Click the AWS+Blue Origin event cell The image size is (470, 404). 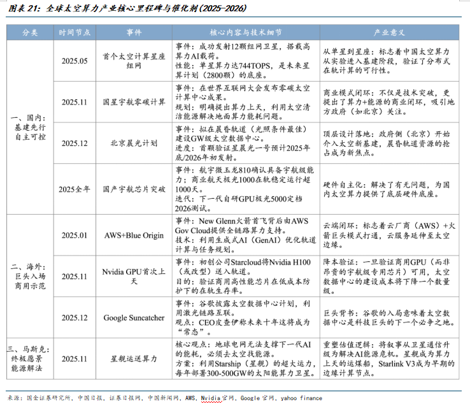pos(134,234)
